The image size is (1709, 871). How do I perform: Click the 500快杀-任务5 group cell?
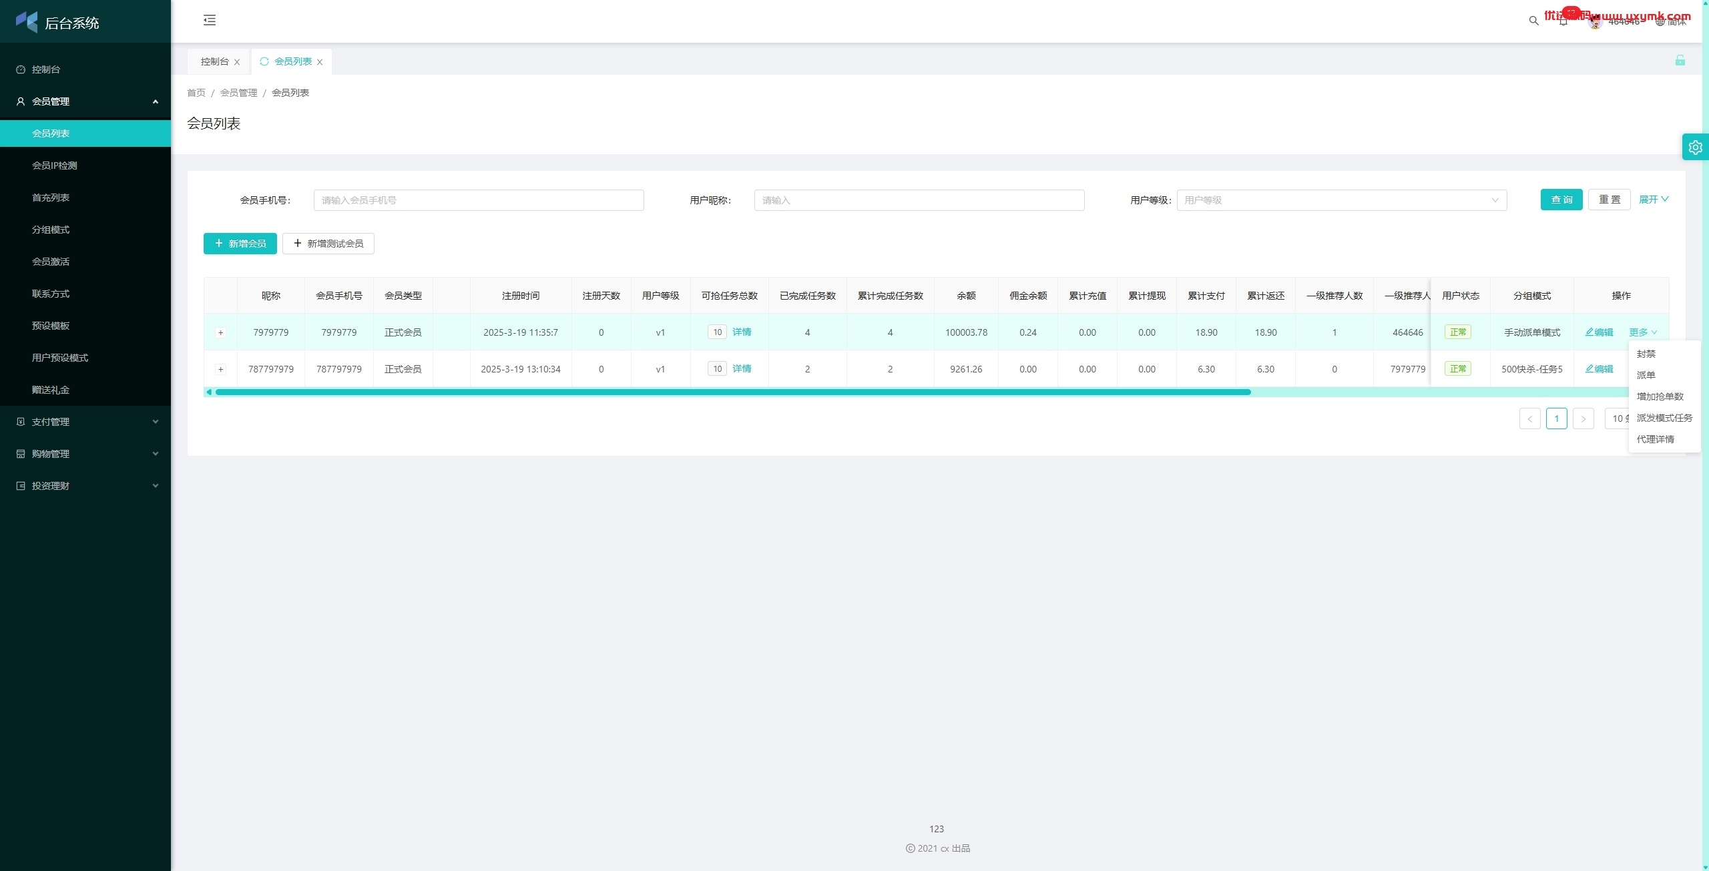[1532, 369]
